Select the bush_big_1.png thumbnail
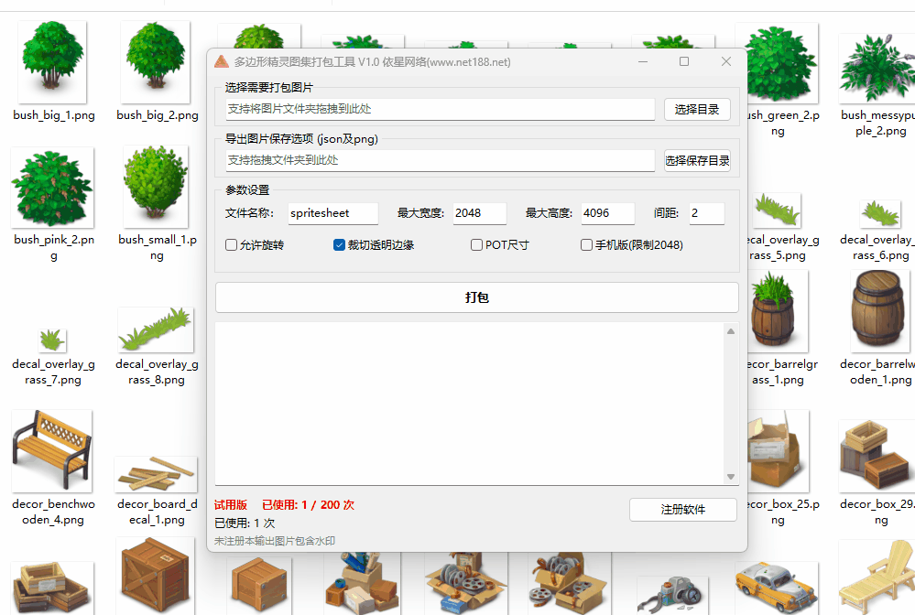The width and height of the screenshot is (915, 615). [x=52, y=62]
